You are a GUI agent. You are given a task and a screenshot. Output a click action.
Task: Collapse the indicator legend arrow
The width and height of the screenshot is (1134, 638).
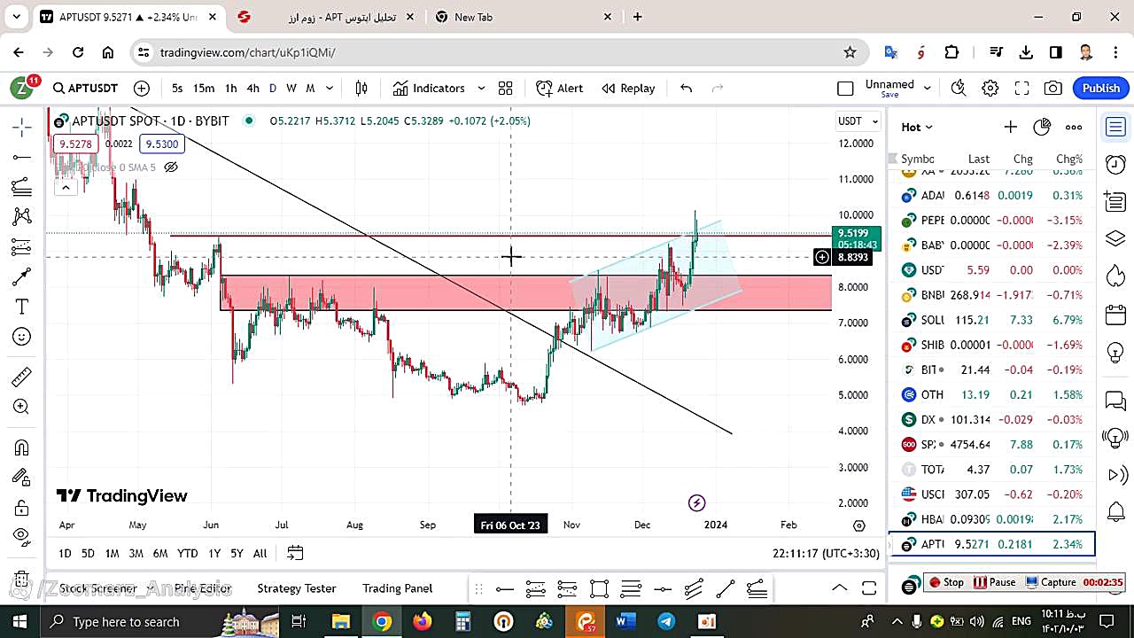66,187
